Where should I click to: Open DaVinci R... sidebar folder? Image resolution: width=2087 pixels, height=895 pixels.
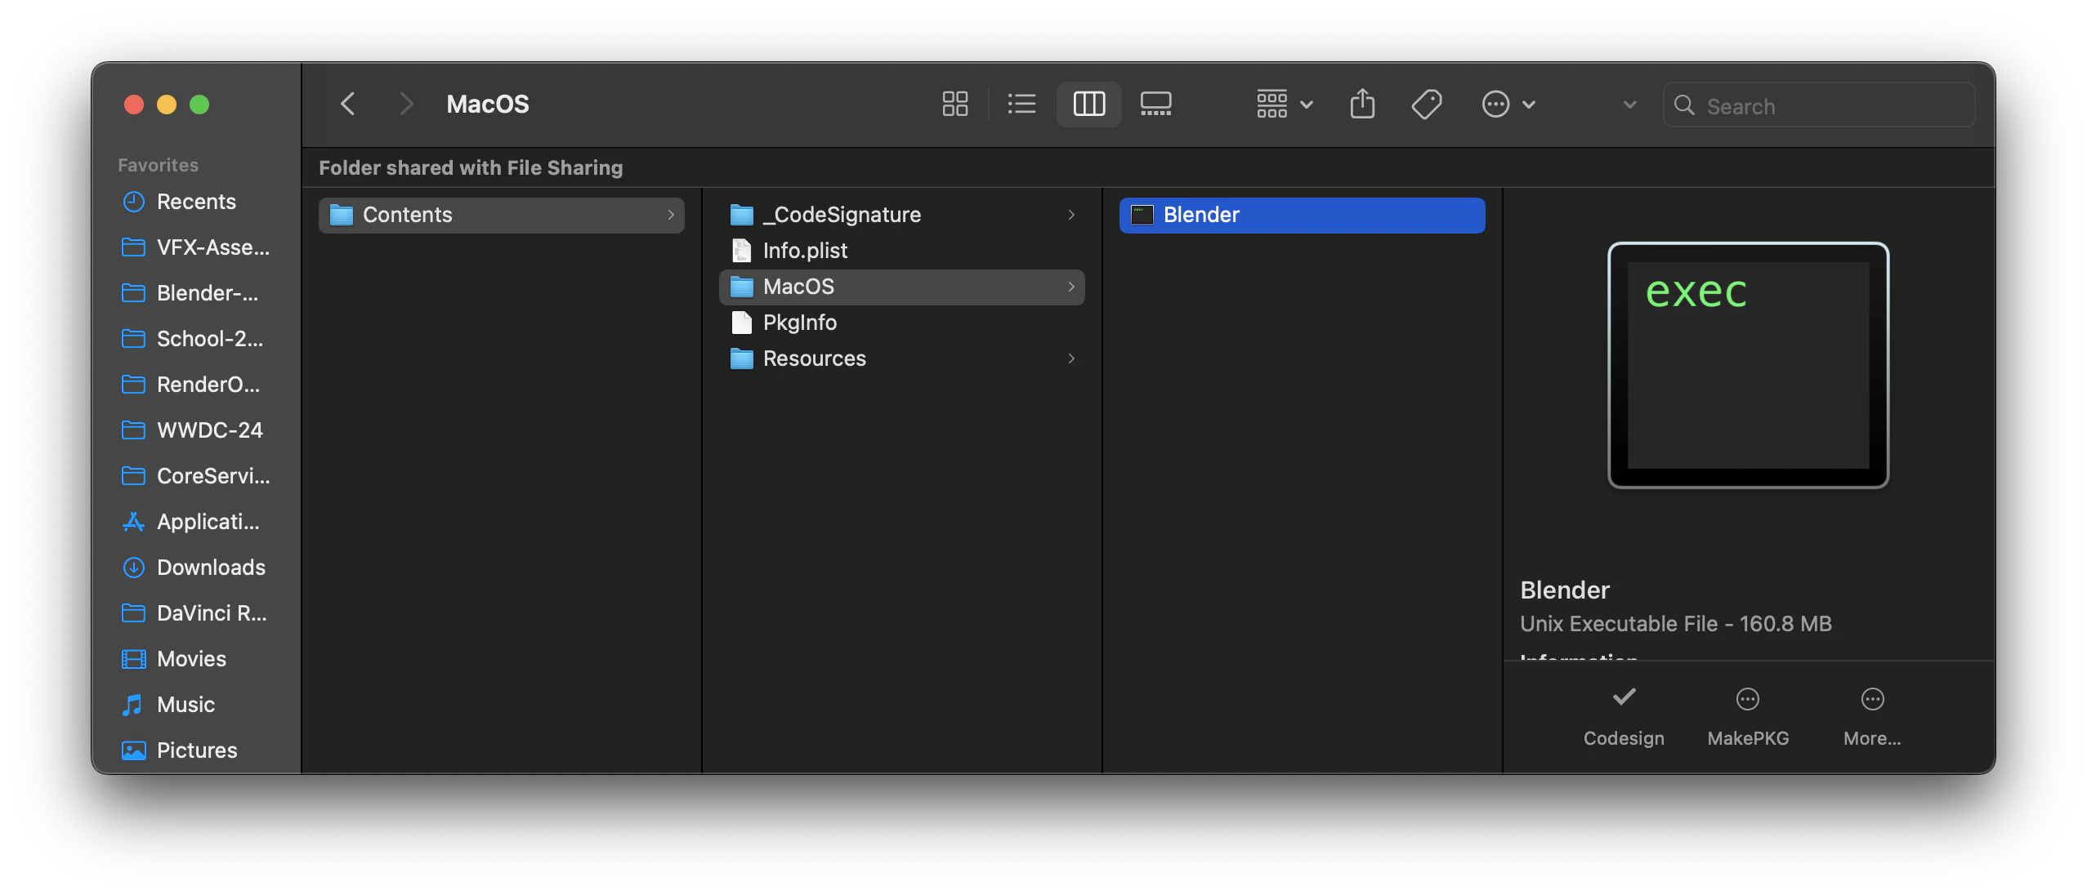point(196,613)
